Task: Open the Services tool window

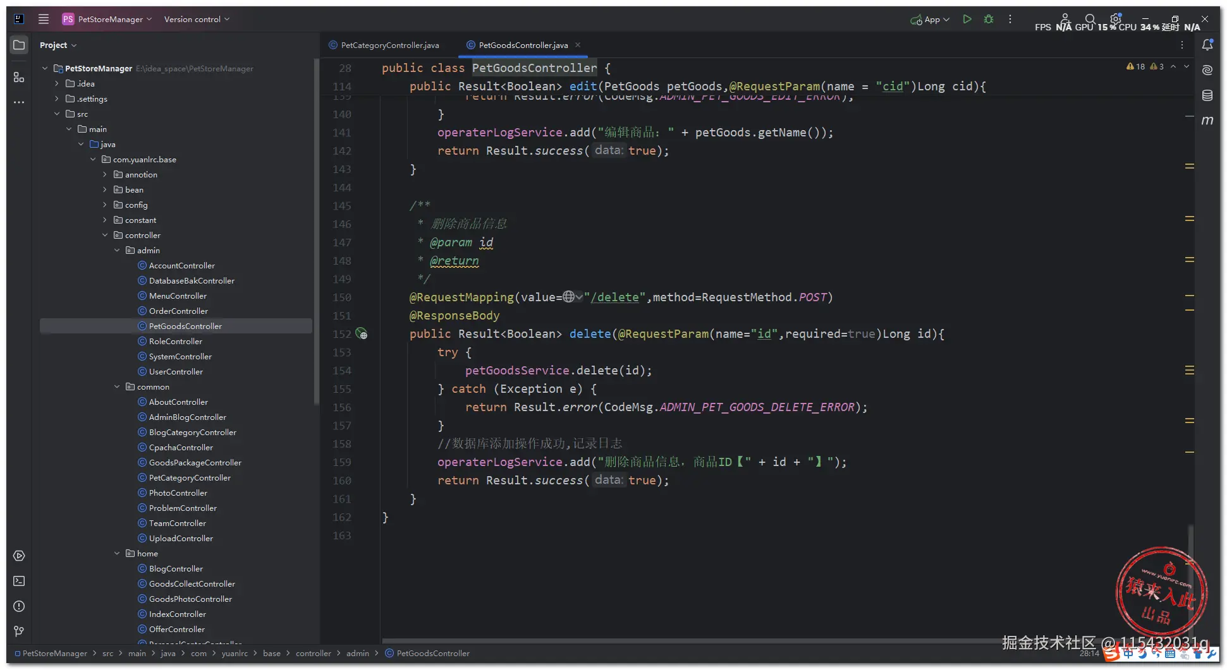Action: (x=19, y=556)
